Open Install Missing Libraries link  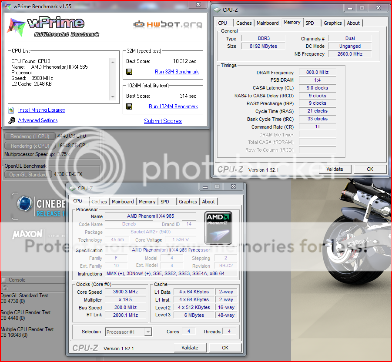(41, 110)
